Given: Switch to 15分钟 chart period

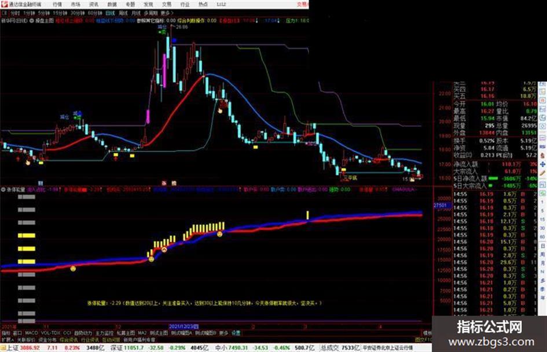Looking at the screenshot, I should [60, 13].
